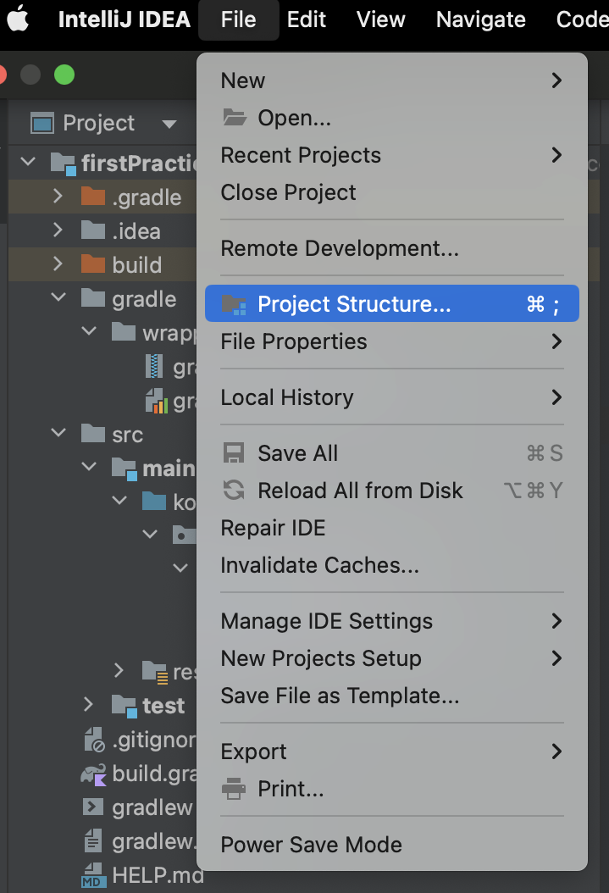Expand the Export submenu
Viewport: 609px width, 893px height.
[391, 752]
